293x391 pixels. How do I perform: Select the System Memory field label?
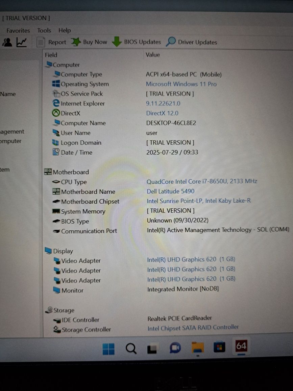(83, 211)
